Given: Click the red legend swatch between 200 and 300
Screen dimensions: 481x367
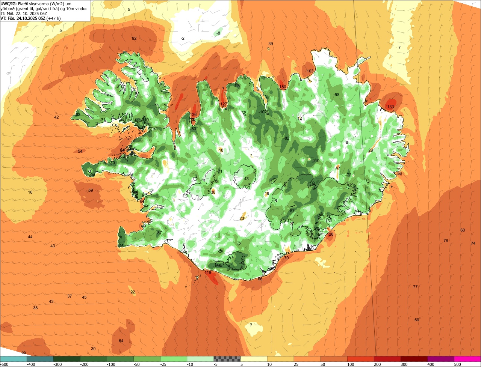Looking at the screenshot, I should click(387, 359).
